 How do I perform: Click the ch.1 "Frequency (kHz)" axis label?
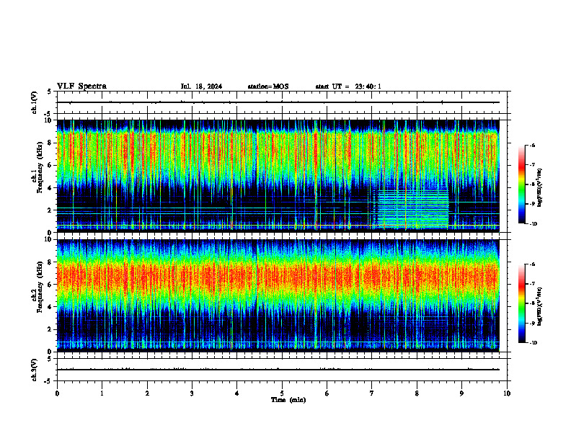(40, 167)
